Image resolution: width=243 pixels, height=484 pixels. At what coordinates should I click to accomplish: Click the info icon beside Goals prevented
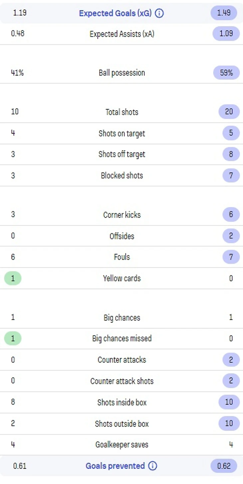(x=152, y=466)
